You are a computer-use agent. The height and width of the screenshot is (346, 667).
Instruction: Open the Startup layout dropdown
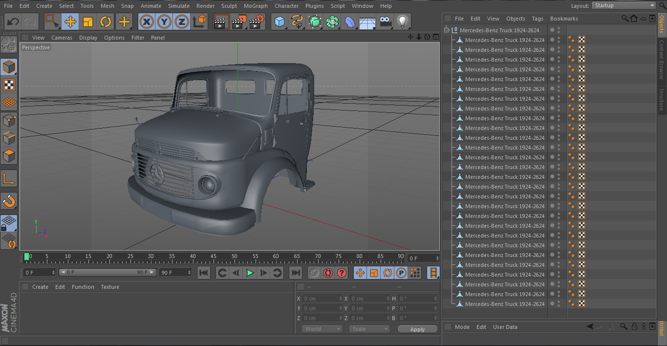[x=624, y=5]
